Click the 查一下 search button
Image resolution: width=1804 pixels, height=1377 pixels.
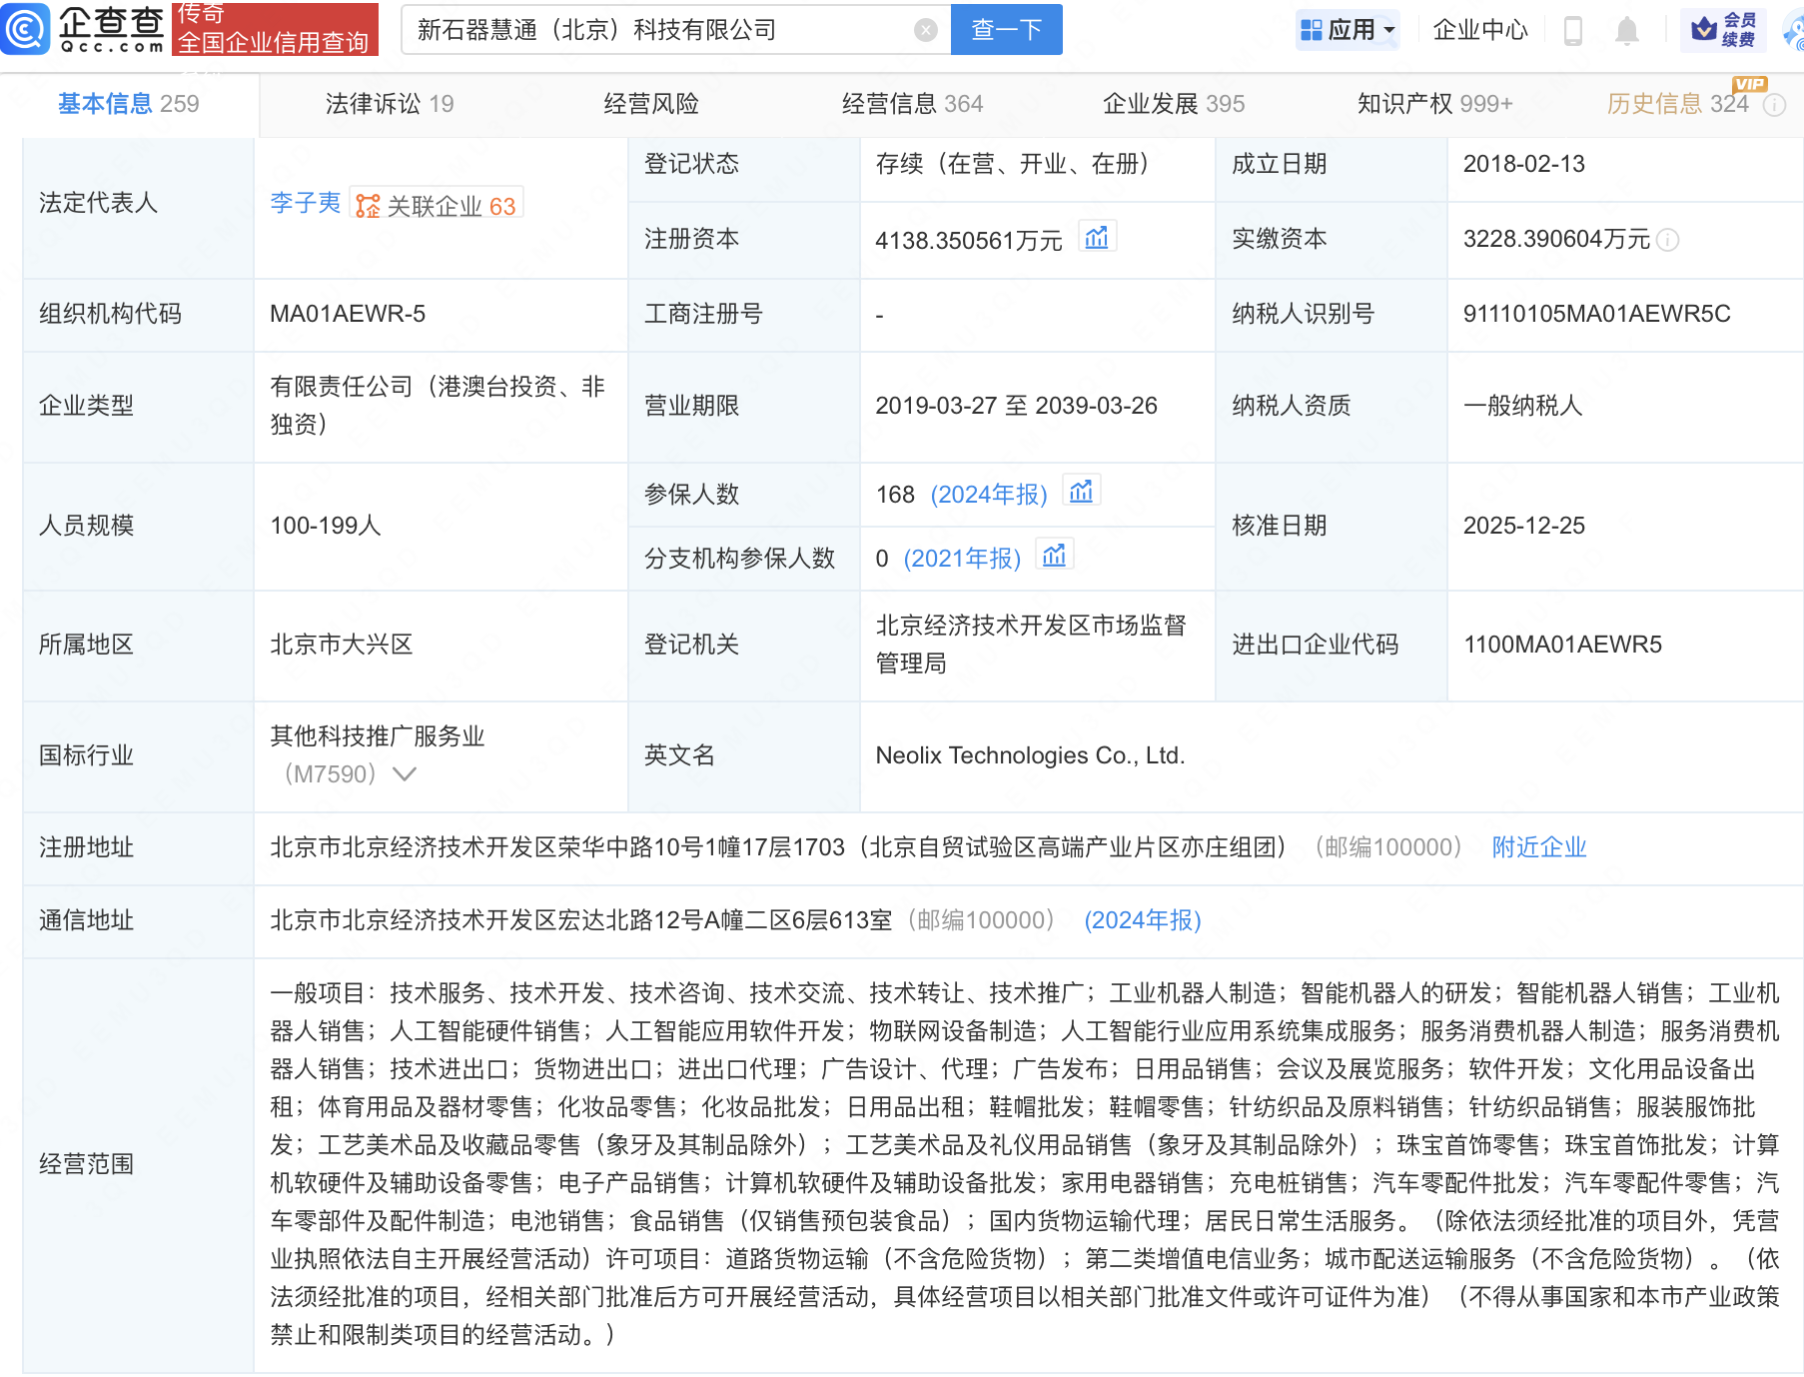(1006, 30)
